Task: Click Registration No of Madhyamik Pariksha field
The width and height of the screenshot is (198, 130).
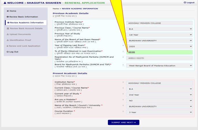Action: 159,58
